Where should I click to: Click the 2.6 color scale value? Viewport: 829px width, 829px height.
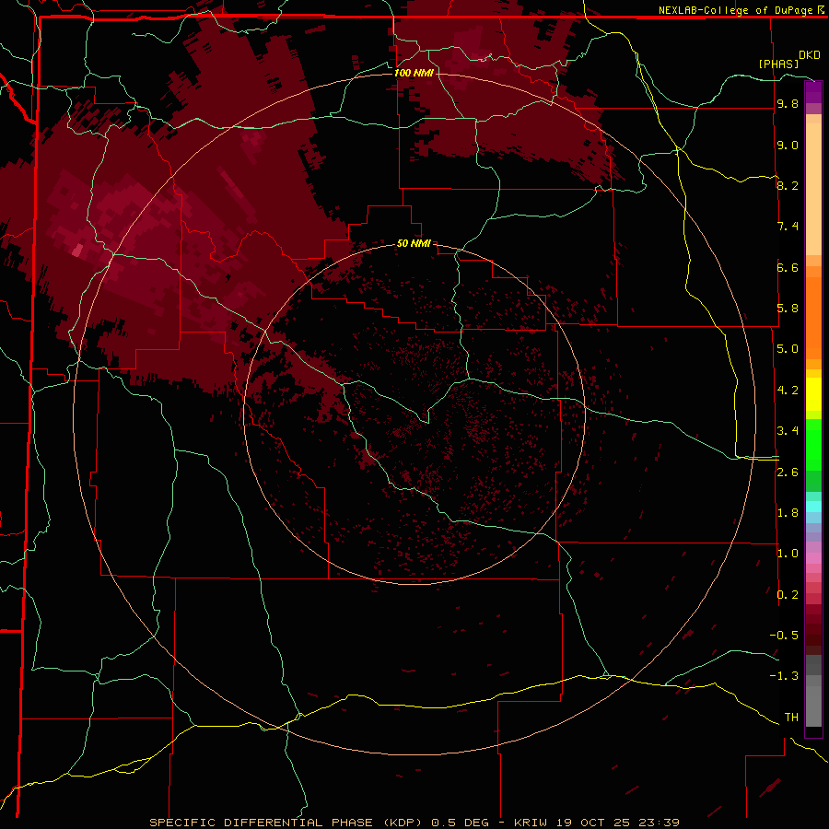pos(788,473)
